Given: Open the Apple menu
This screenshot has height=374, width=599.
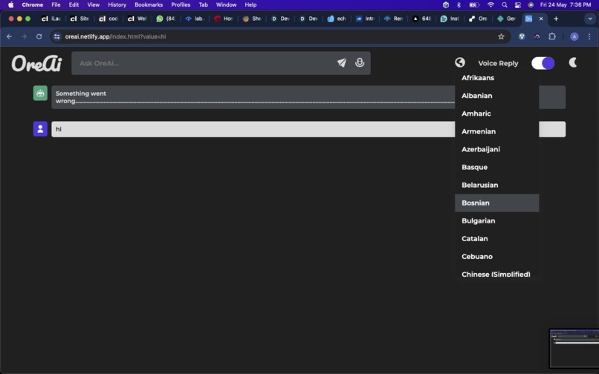Looking at the screenshot, I should point(10,5).
